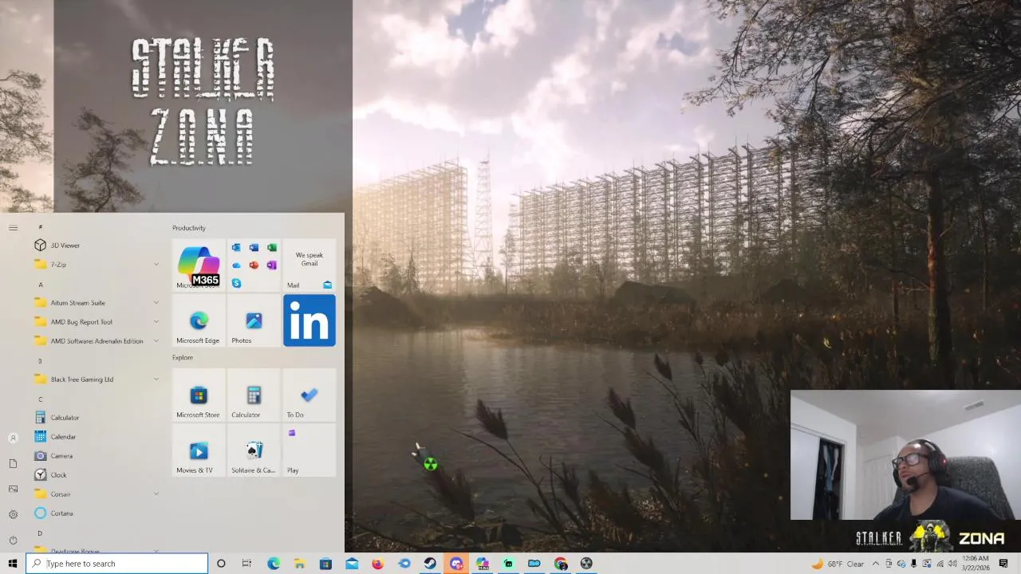
Task: Jump via letter A header
Action: point(41,285)
